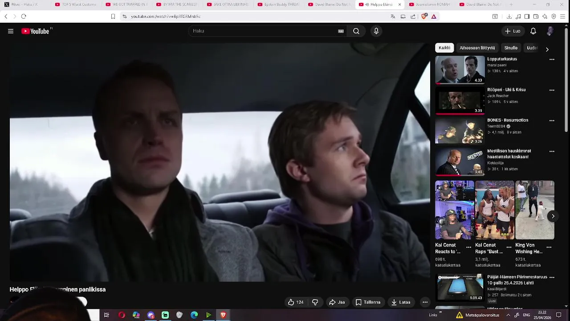Image resolution: width=570 pixels, height=321 pixels.
Task: Go to the YouTube home logo
Action: 36,31
